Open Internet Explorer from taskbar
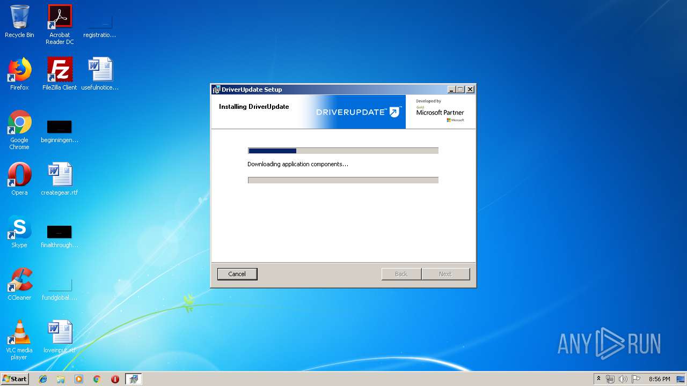The width and height of the screenshot is (687, 386). click(x=43, y=379)
